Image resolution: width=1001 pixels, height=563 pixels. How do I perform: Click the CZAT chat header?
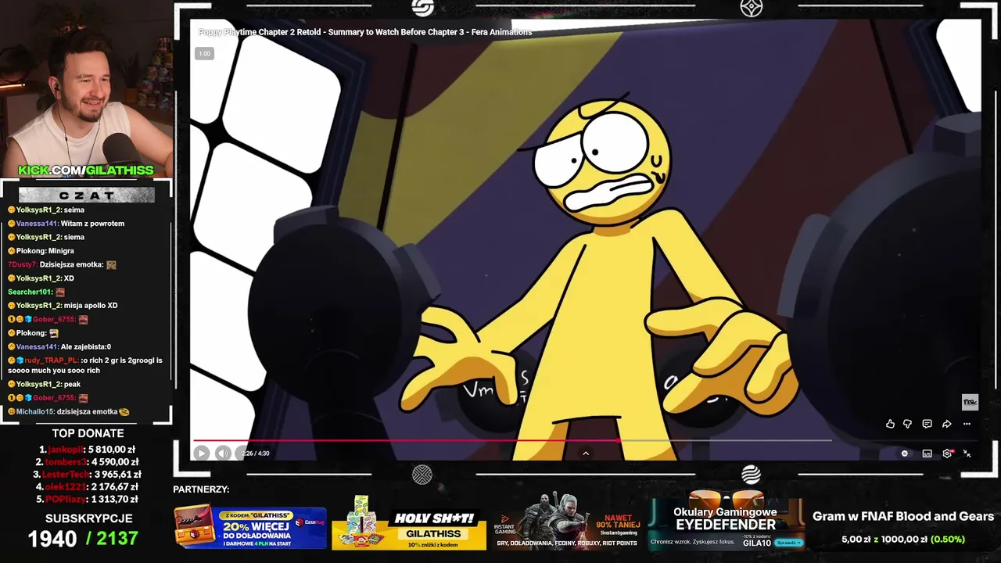86,195
